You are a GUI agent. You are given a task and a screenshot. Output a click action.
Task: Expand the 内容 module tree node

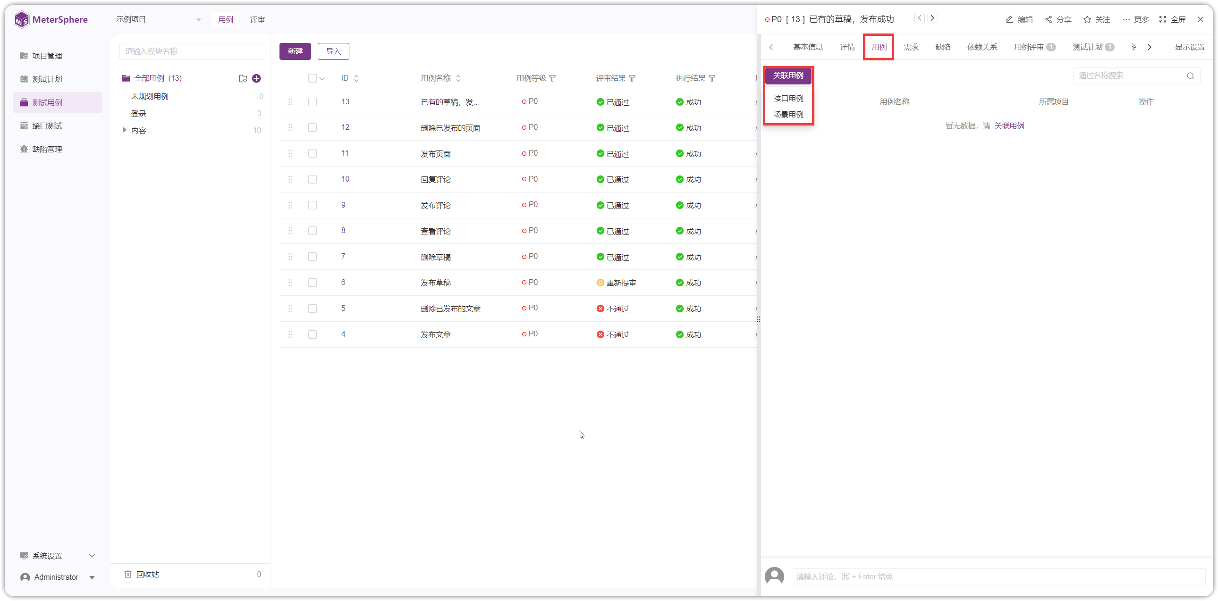coord(124,130)
